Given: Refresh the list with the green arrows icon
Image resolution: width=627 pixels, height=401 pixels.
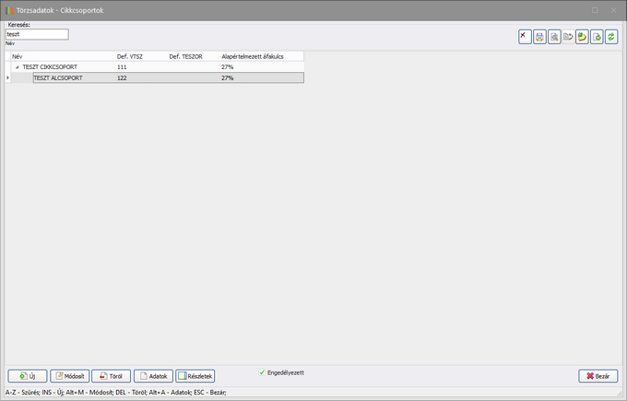Looking at the screenshot, I should (x=610, y=37).
